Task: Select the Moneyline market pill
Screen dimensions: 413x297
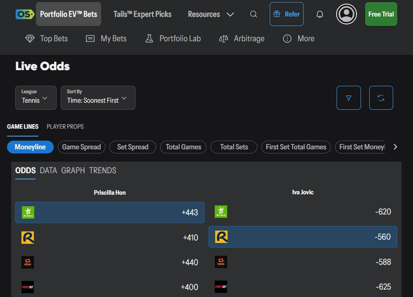Action: coord(30,147)
